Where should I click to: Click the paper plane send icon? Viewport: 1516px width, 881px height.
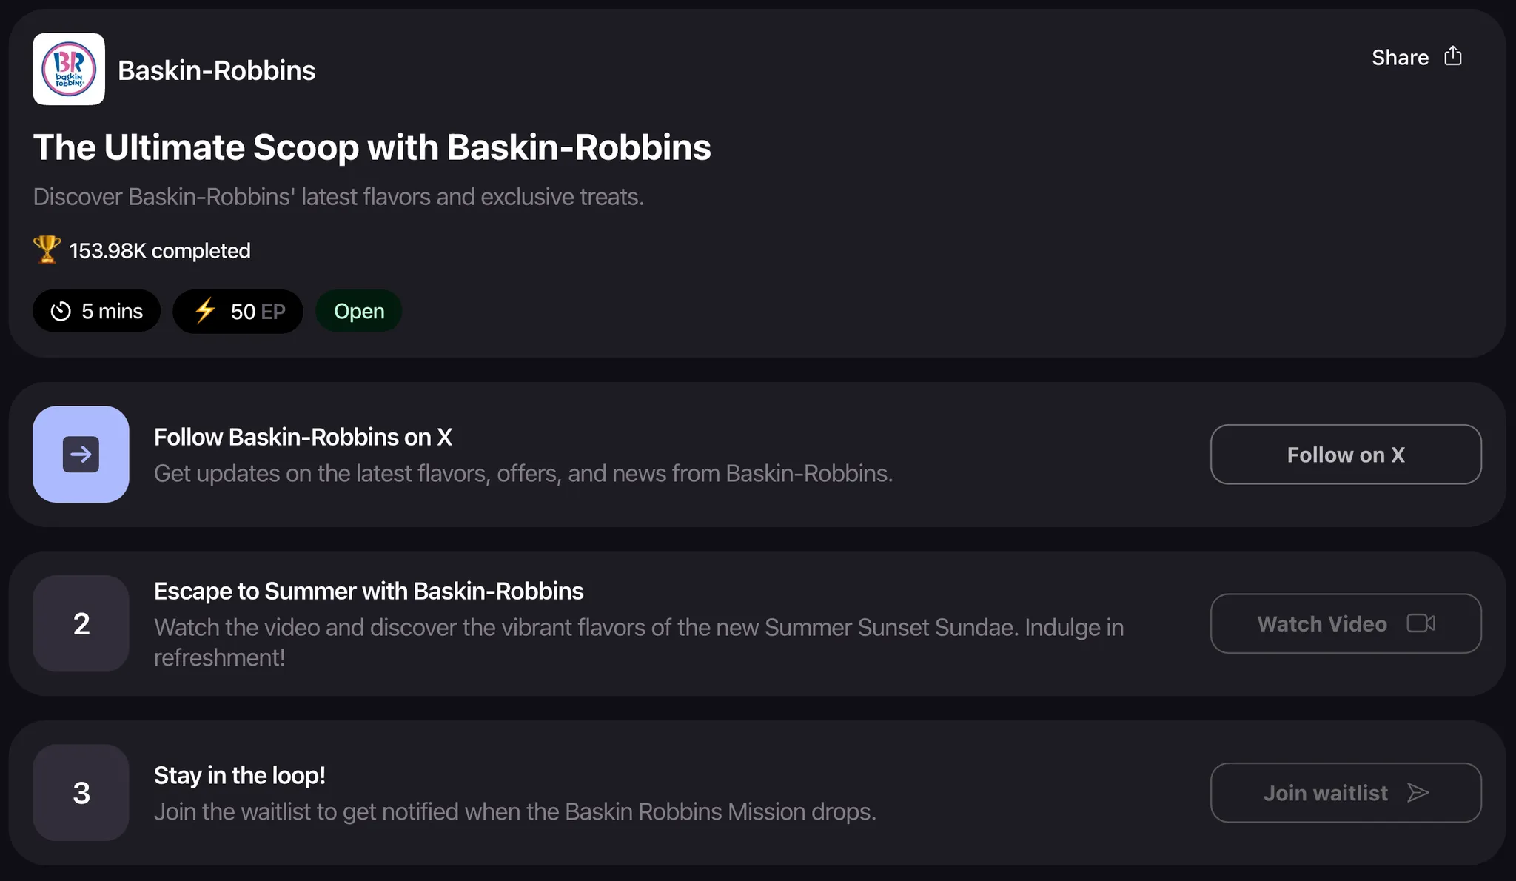tap(1418, 793)
